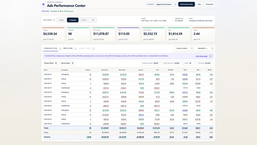
Task: Open info icon next to Combined View
Action: coord(60,49)
